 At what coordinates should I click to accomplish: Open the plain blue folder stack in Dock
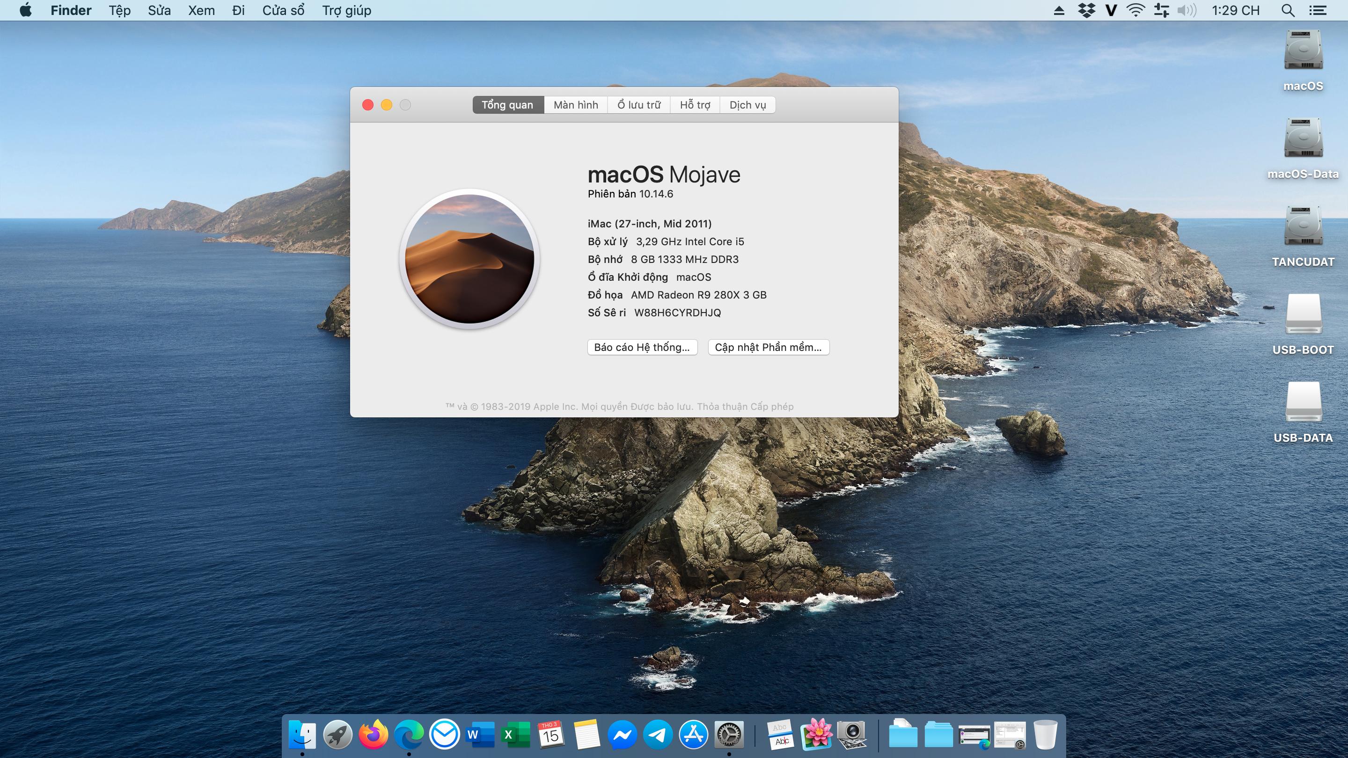(x=938, y=735)
